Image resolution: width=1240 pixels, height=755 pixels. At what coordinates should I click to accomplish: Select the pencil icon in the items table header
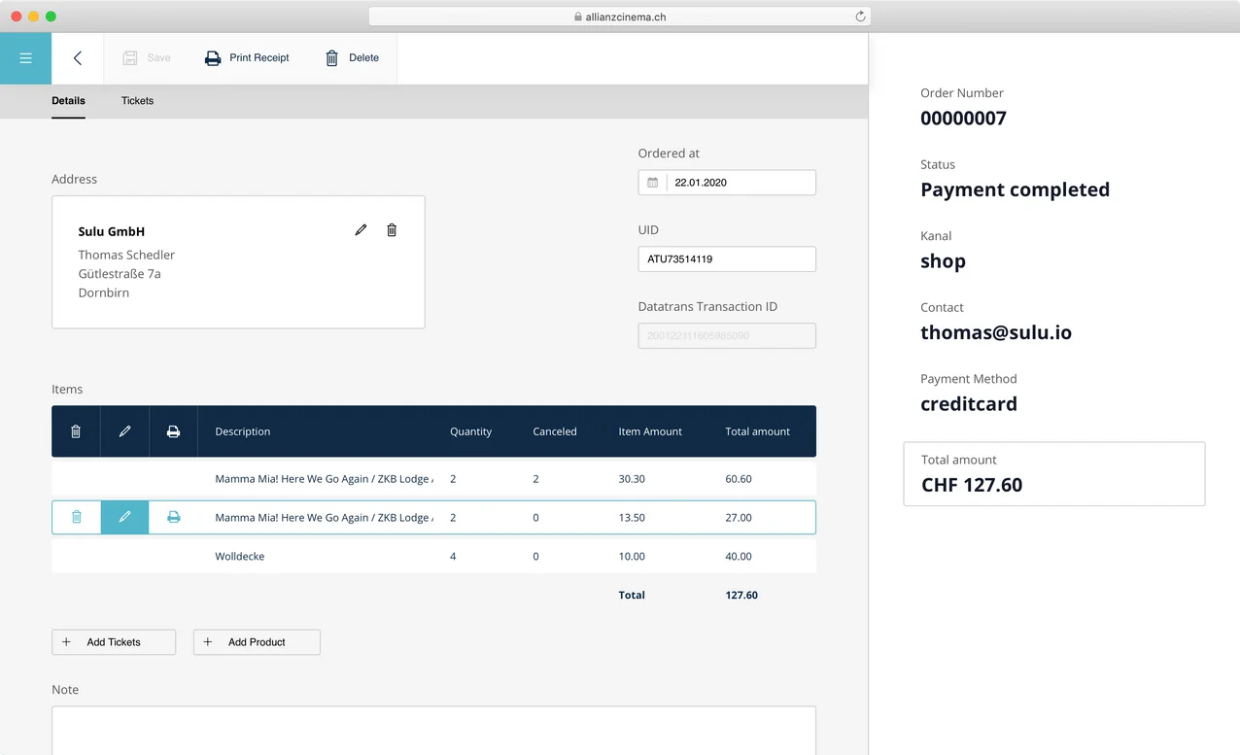tap(124, 431)
